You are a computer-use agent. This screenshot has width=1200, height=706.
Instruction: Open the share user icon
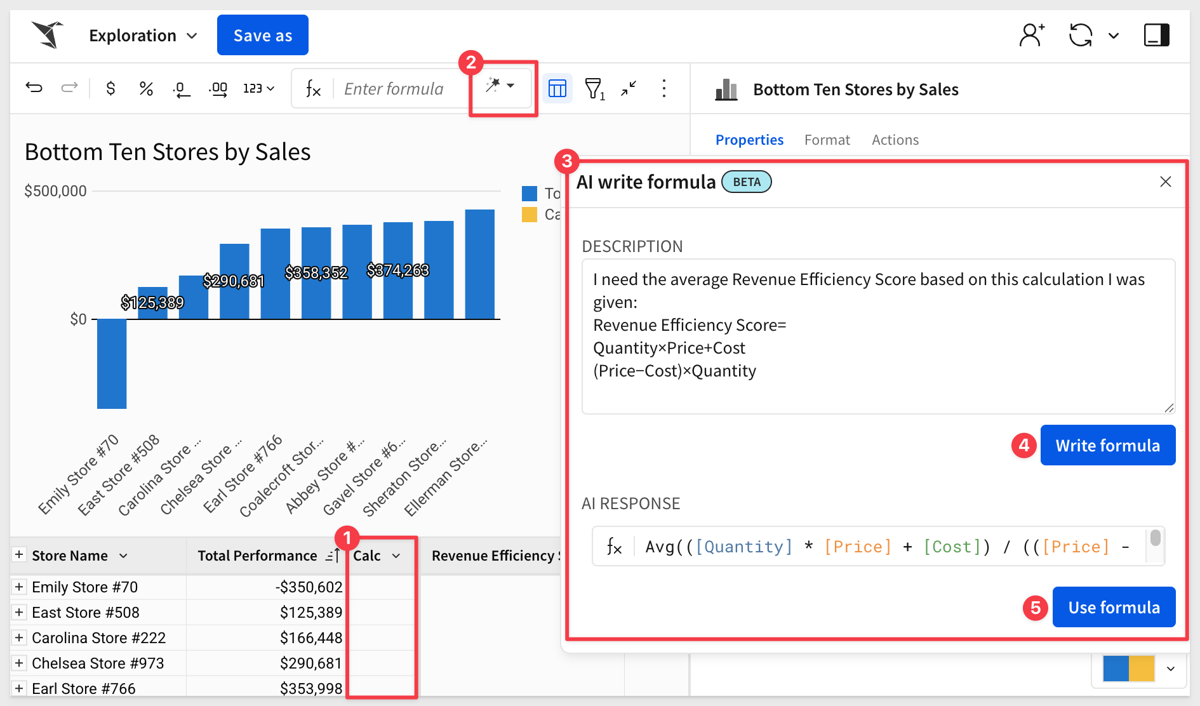[1031, 36]
